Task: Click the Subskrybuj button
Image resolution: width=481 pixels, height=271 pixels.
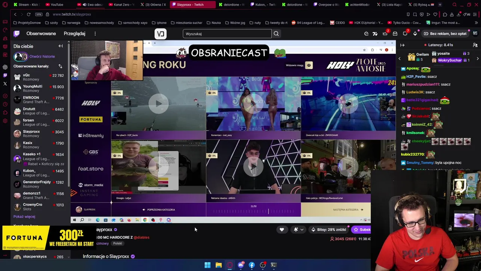Action: pos(361,230)
